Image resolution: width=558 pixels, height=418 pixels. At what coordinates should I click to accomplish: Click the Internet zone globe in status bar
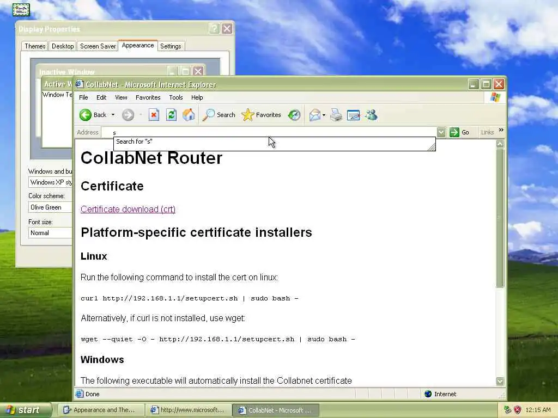[428, 394]
